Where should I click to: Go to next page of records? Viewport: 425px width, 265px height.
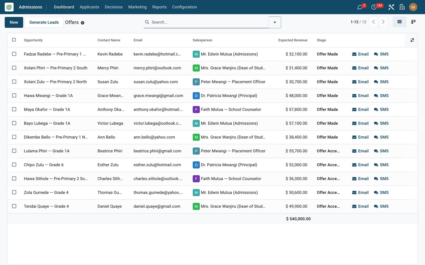383,22
